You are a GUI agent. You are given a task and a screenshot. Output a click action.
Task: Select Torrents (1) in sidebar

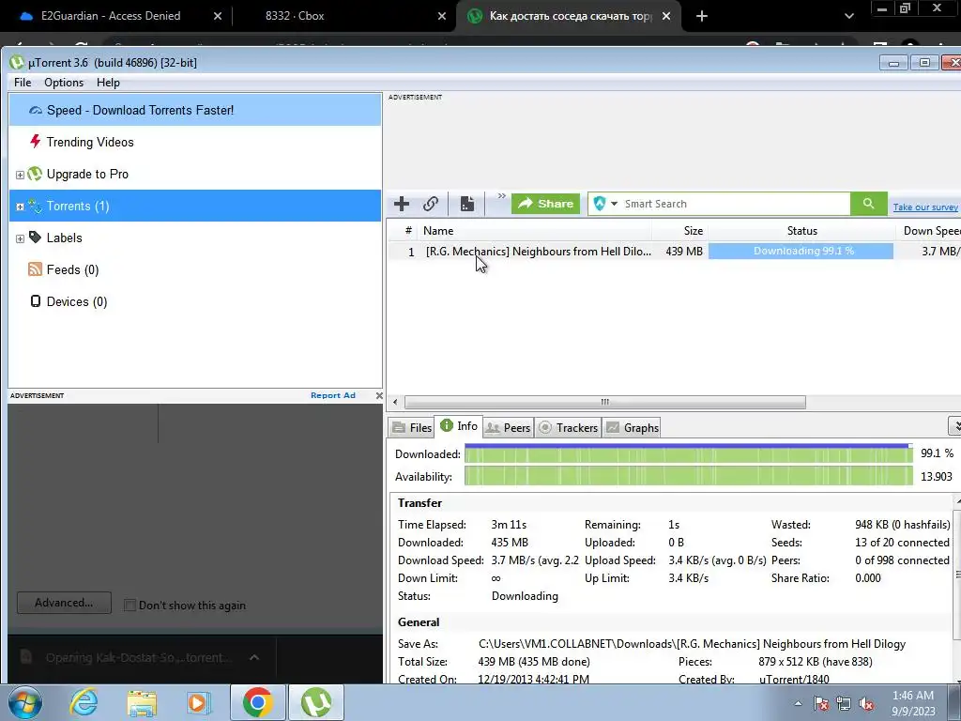click(195, 206)
